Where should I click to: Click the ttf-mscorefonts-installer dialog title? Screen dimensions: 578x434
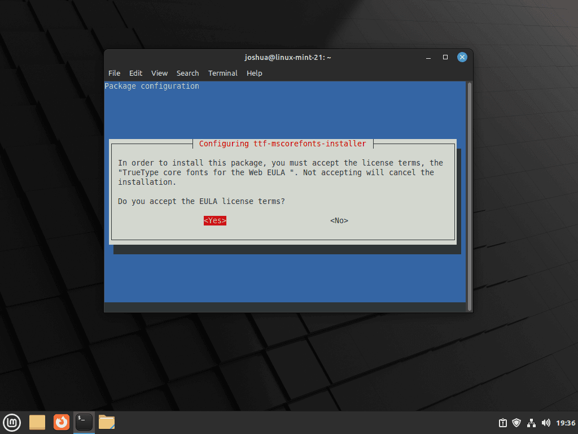tap(282, 144)
